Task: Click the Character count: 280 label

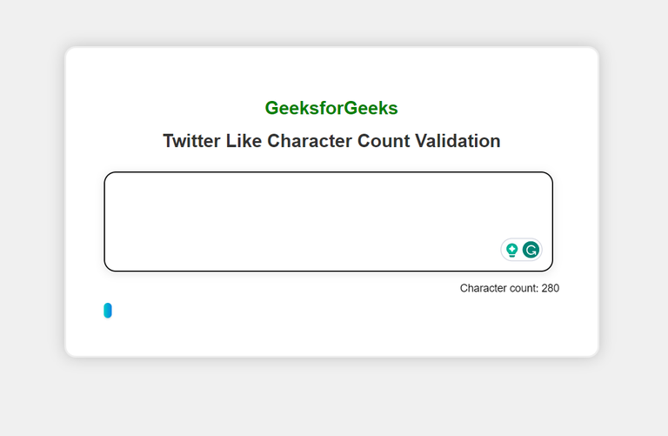Action: 509,288
